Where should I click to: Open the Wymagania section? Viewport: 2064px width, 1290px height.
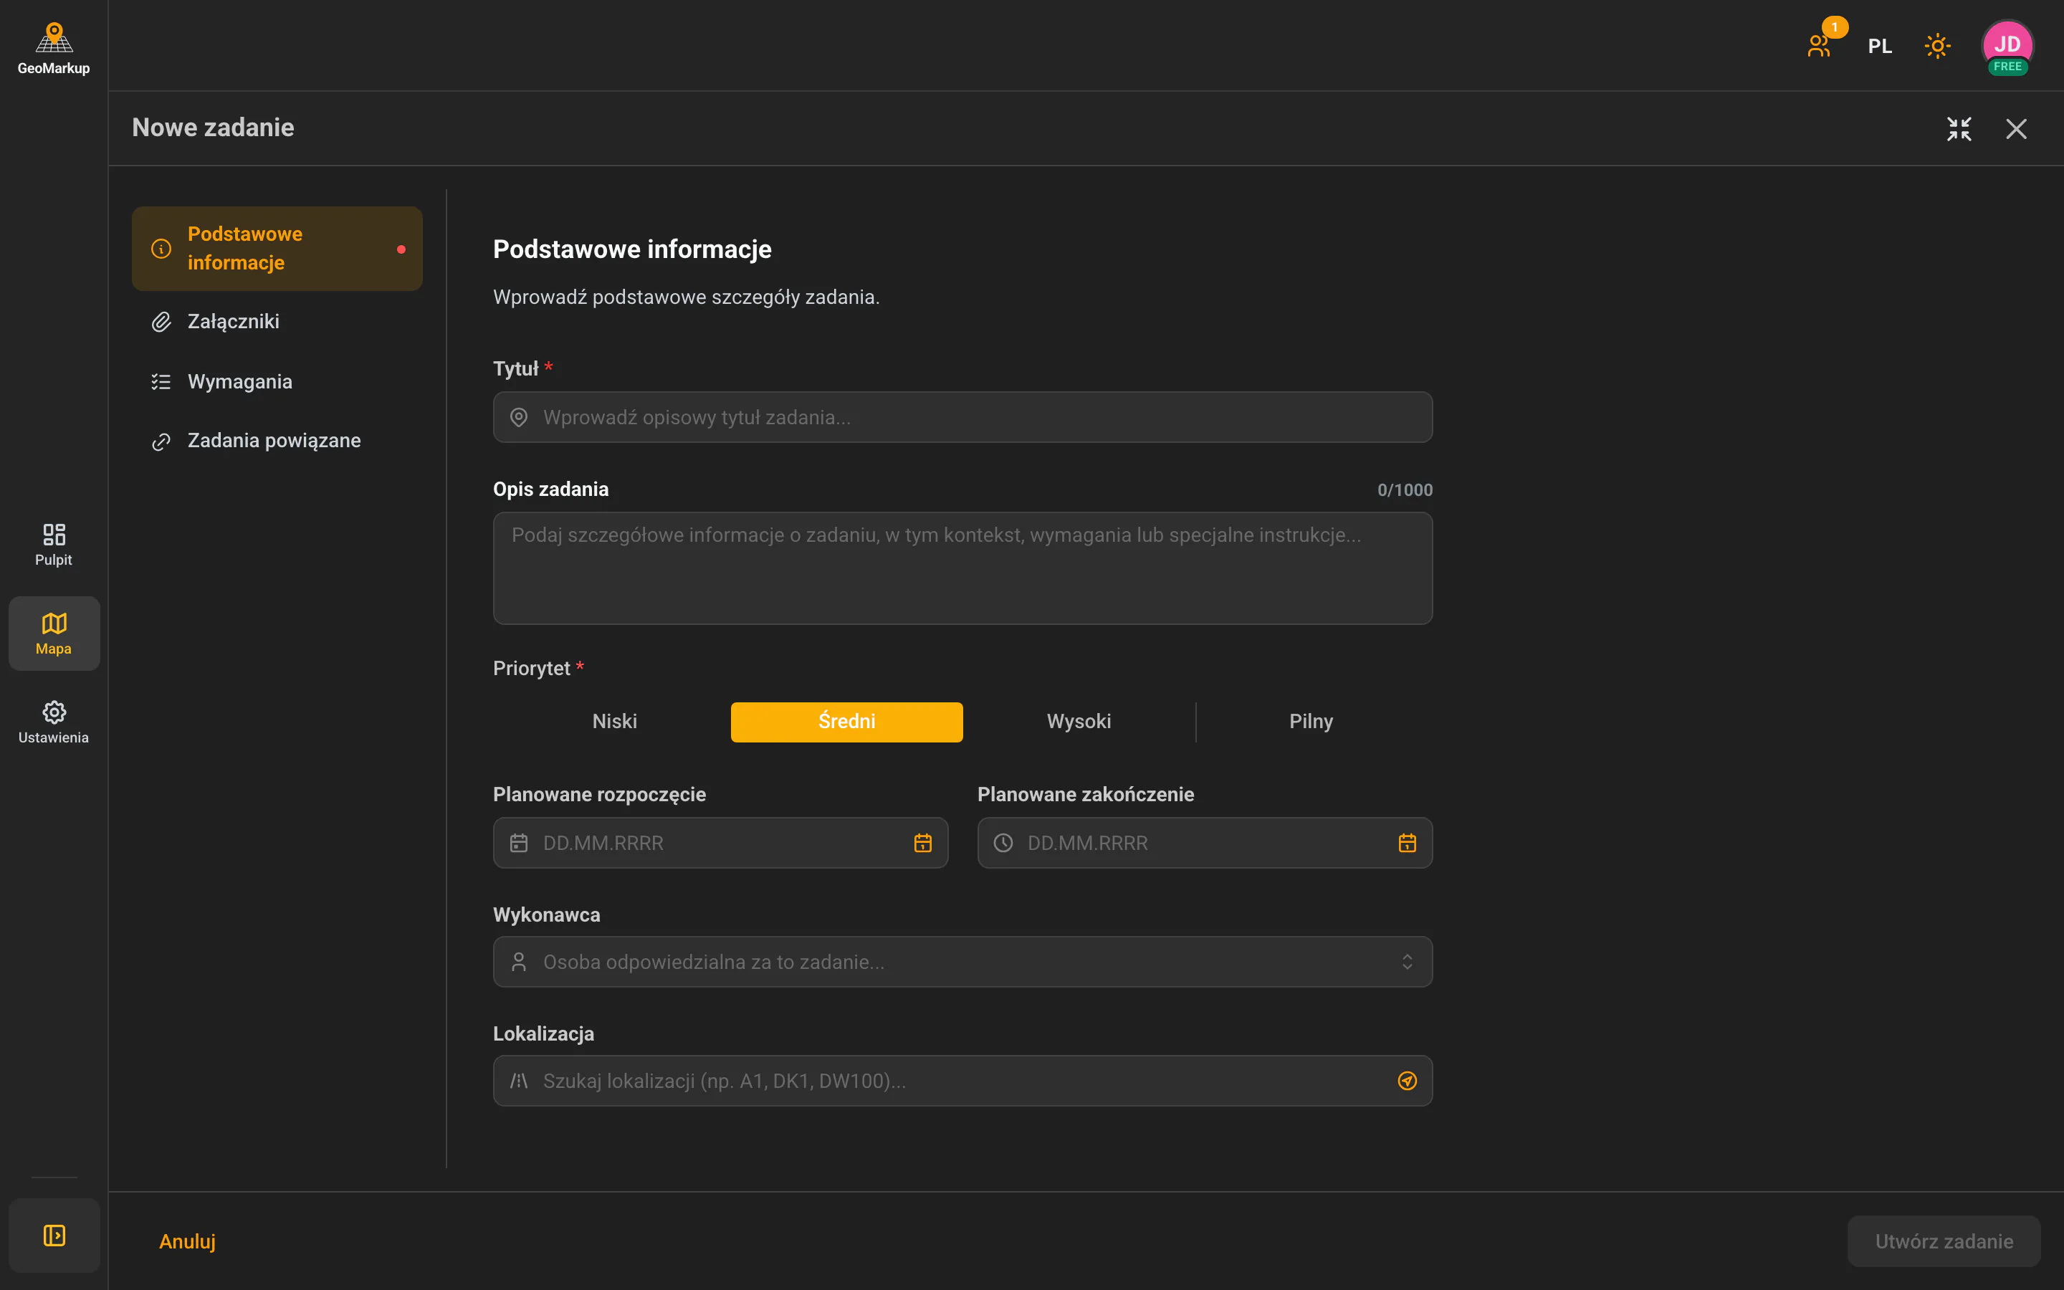tap(277, 381)
